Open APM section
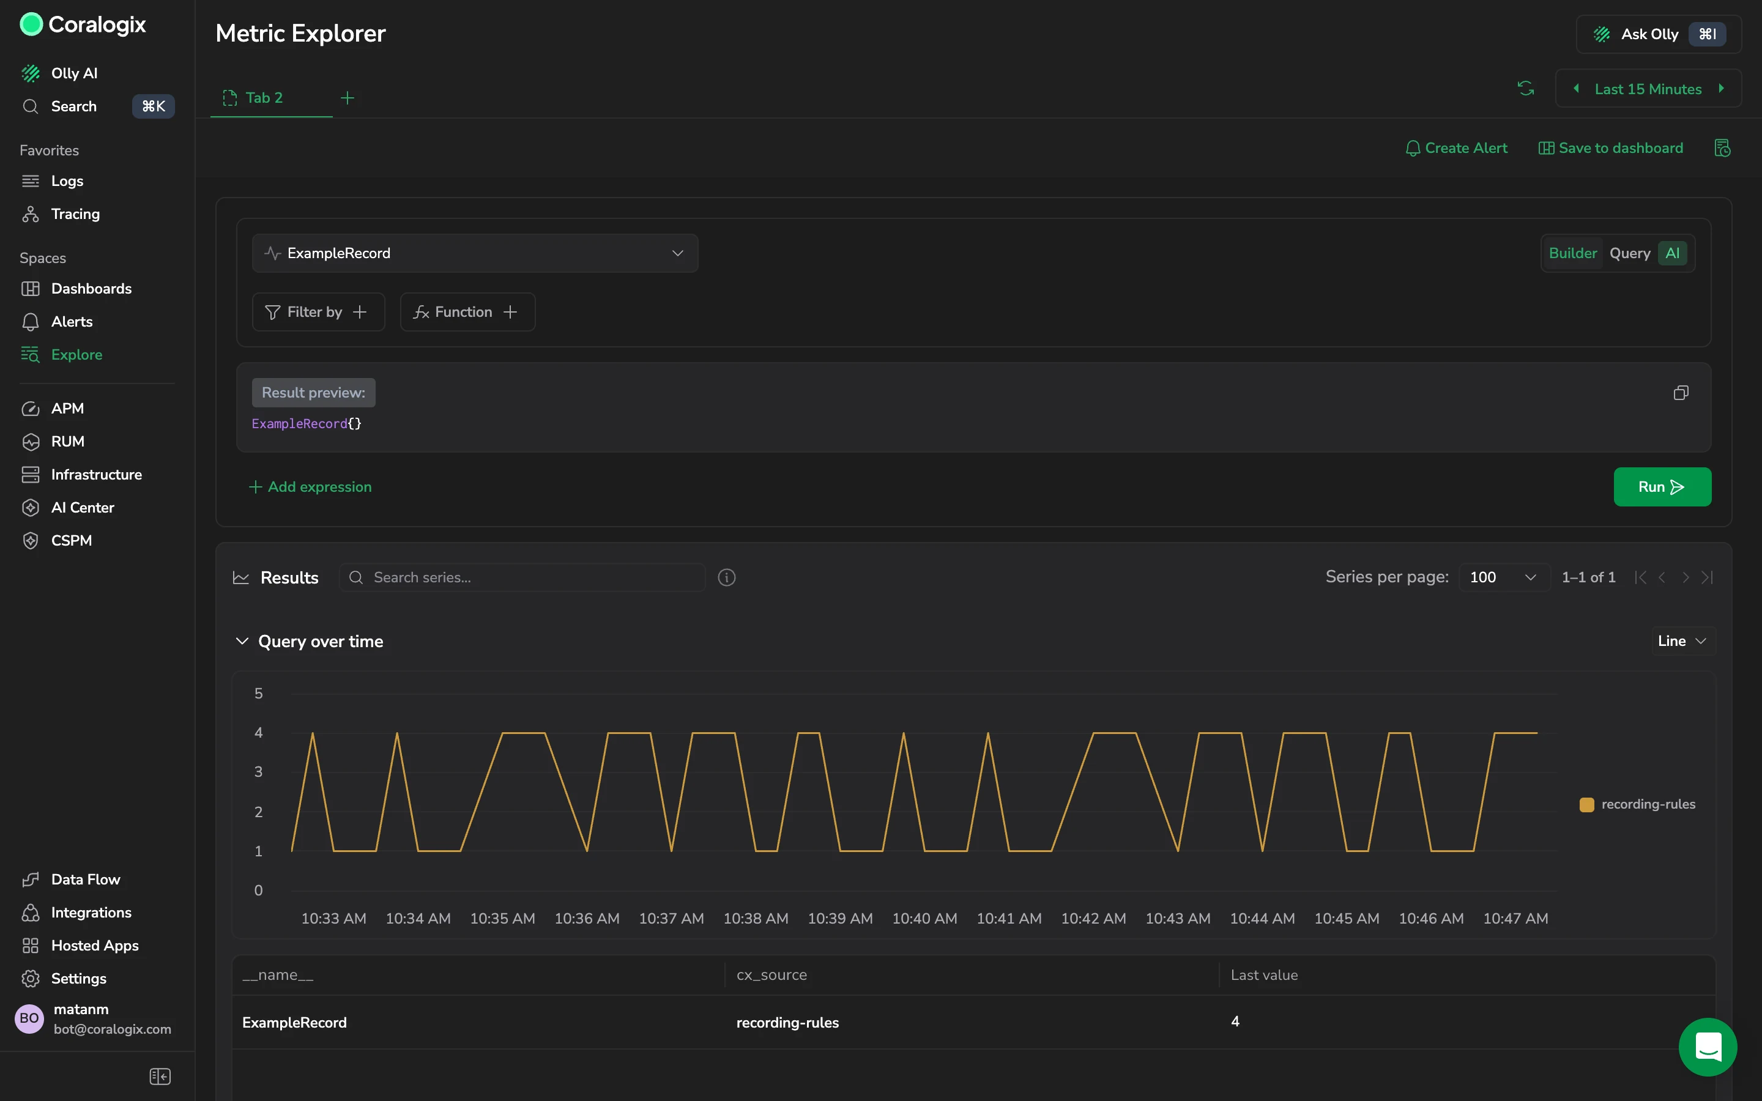This screenshot has width=1762, height=1101. coord(67,409)
